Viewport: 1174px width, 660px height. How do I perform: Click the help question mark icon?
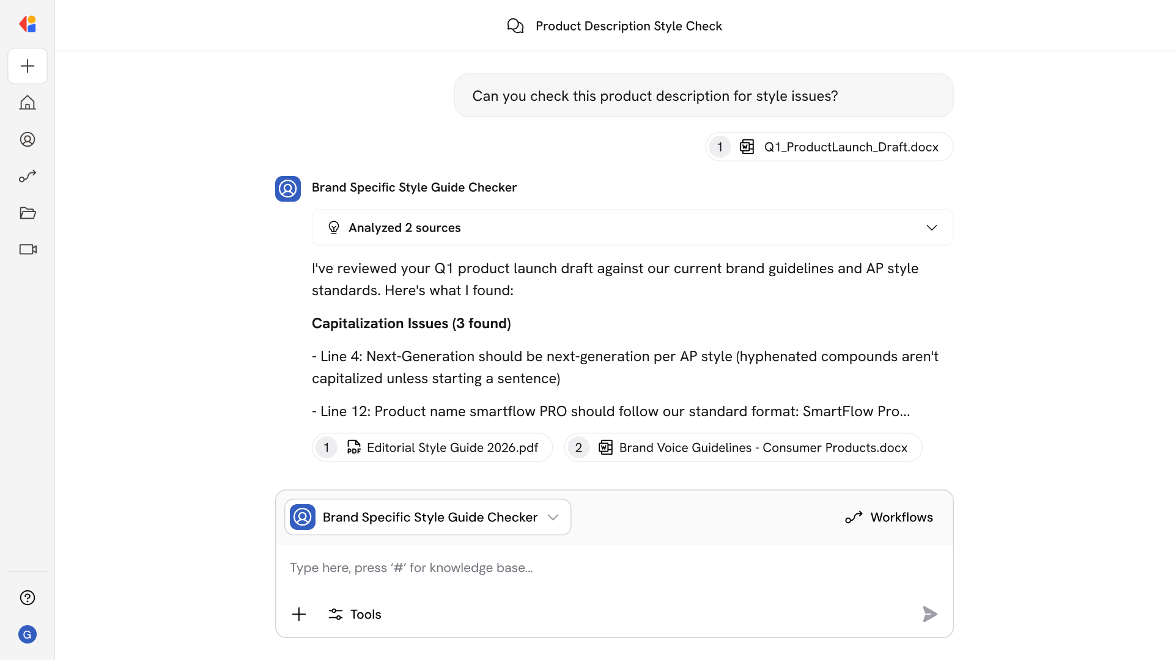click(28, 598)
